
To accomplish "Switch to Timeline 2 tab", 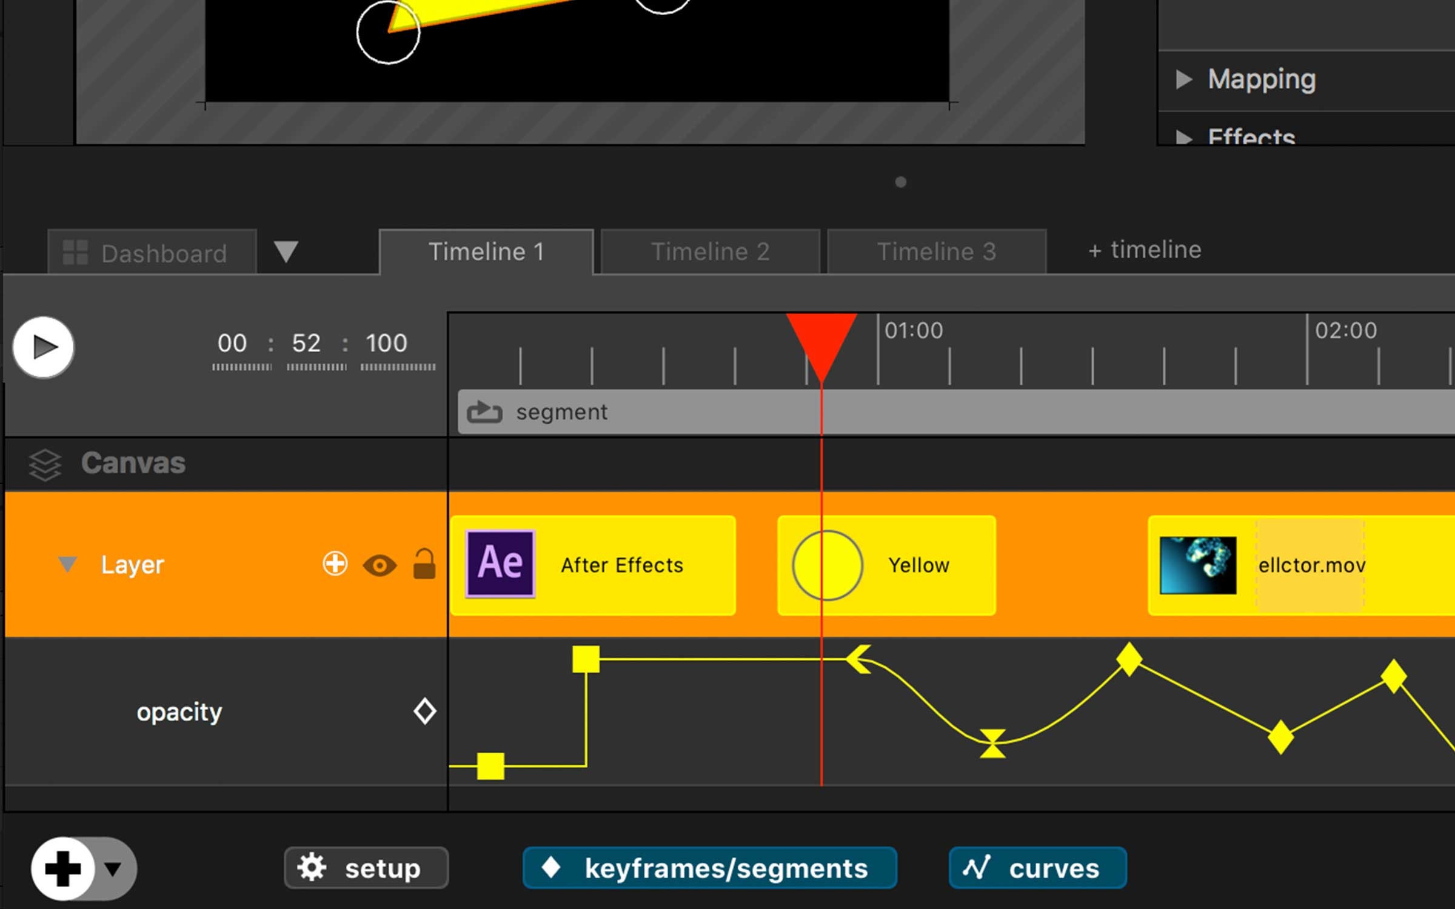I will tap(710, 250).
